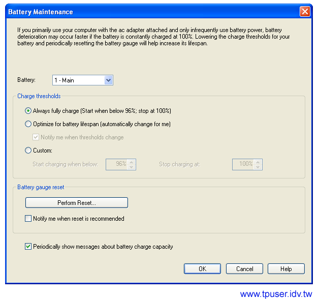Open Help for battery maintenance
This screenshot has width=319, height=299.
tap(286, 268)
